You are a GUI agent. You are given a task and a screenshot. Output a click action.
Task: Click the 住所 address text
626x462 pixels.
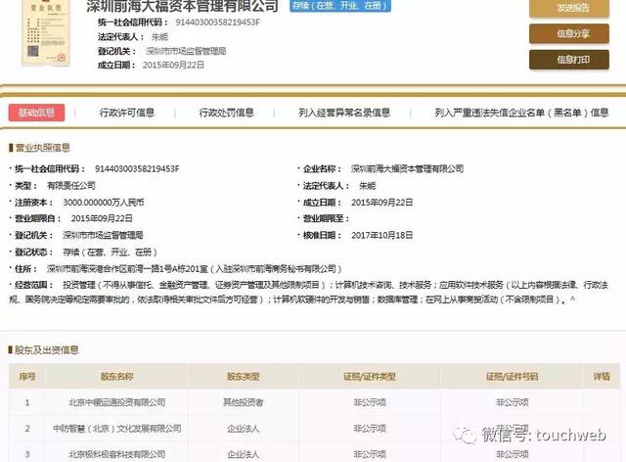tap(195, 269)
